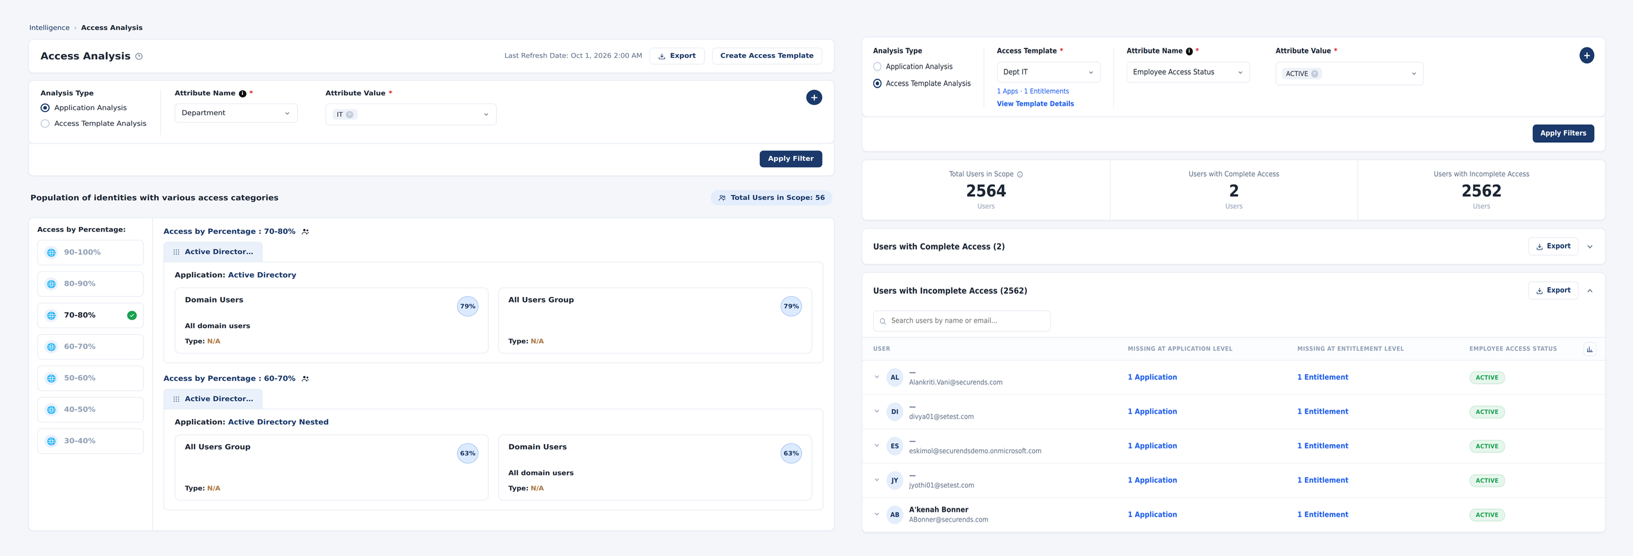Image resolution: width=1633 pixels, height=556 pixels.
Task: Click Intelligence breadcrumb link
Action: [x=50, y=28]
